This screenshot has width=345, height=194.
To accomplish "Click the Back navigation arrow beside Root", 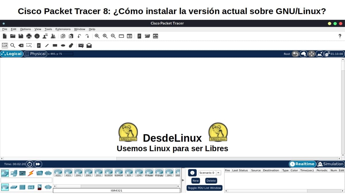I will tap(295, 54).
